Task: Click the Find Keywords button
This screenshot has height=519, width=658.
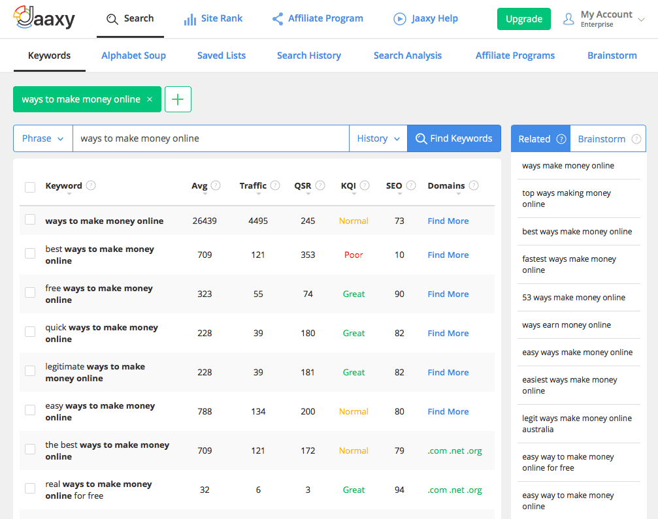Action: (454, 138)
